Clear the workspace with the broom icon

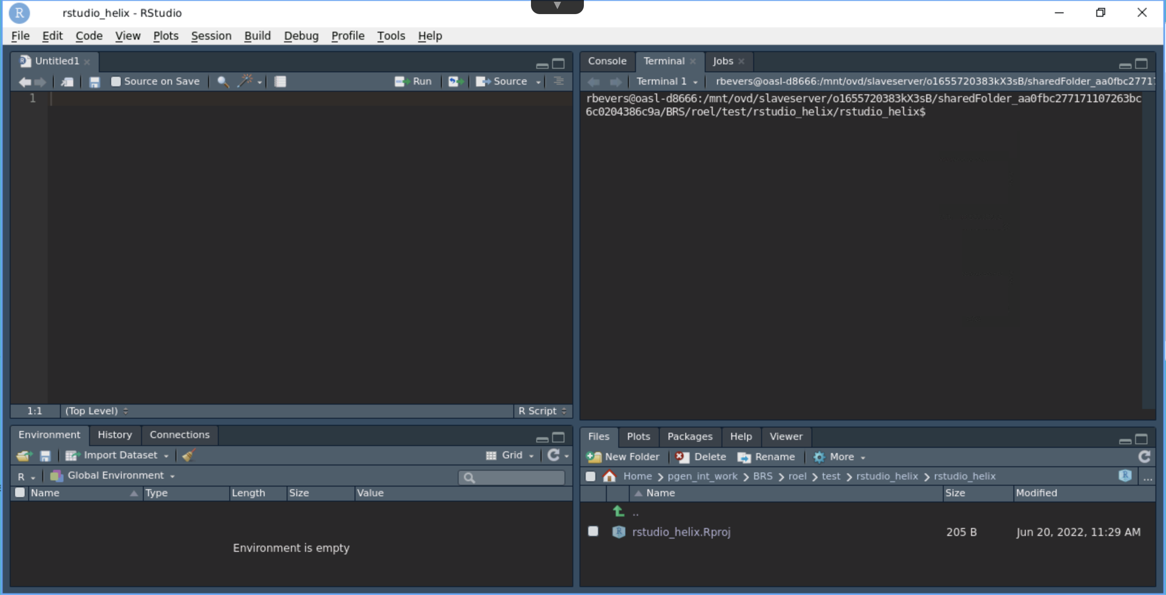pyautogui.click(x=188, y=455)
